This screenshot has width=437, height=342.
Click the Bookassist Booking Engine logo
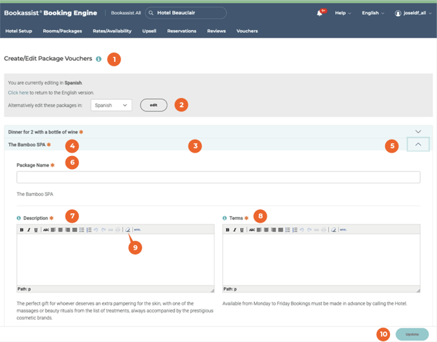pos(50,13)
